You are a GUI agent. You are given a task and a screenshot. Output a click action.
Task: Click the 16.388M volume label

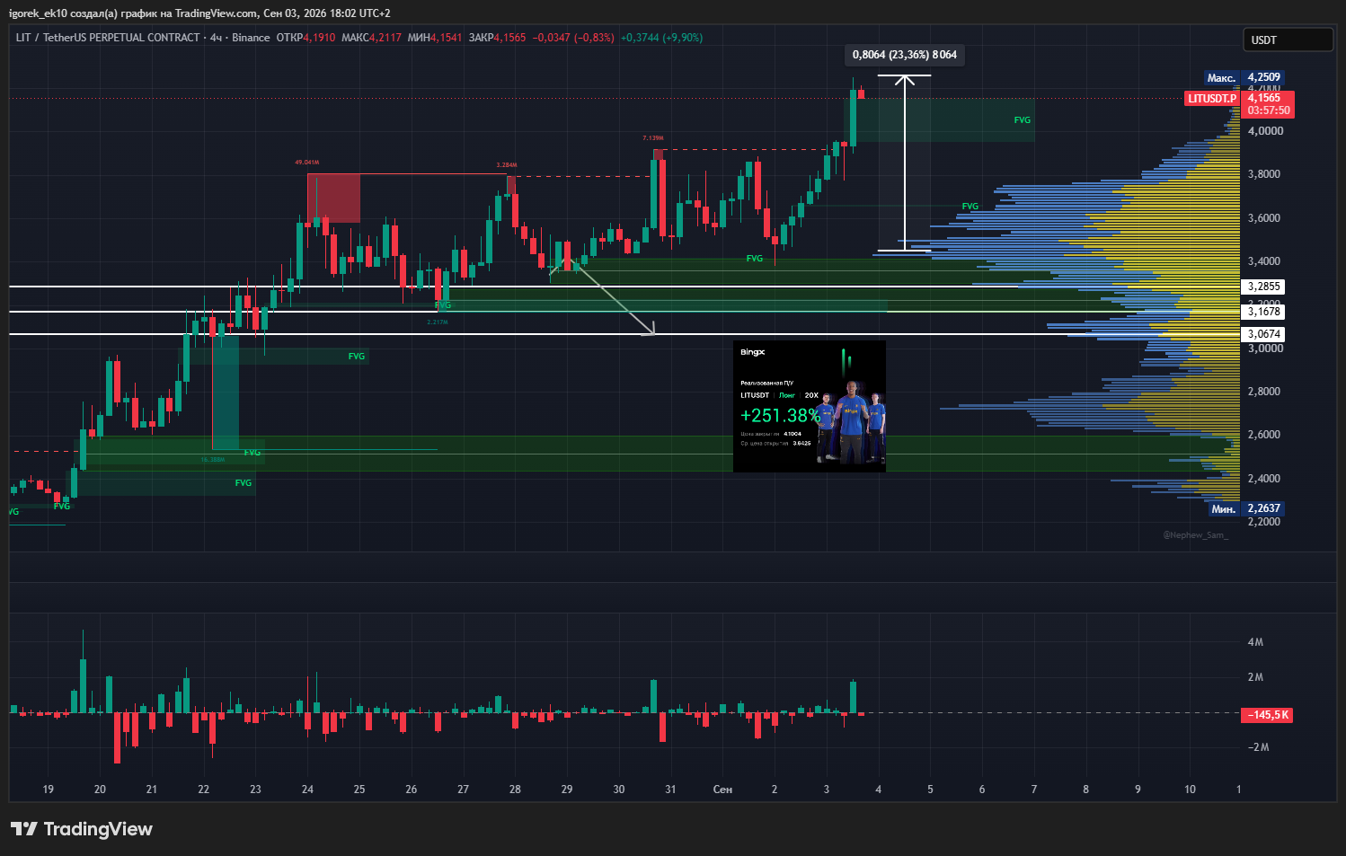(213, 460)
